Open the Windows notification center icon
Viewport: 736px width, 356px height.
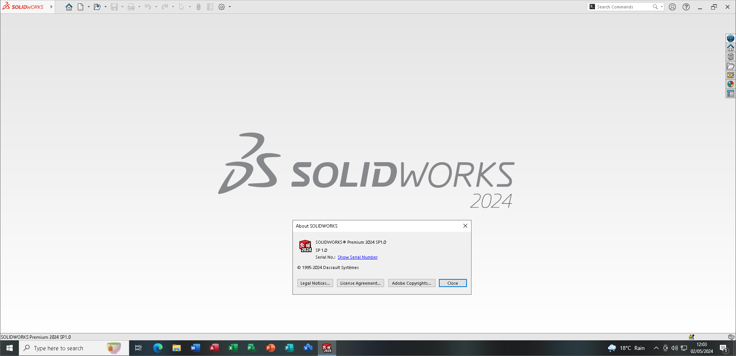coord(723,348)
